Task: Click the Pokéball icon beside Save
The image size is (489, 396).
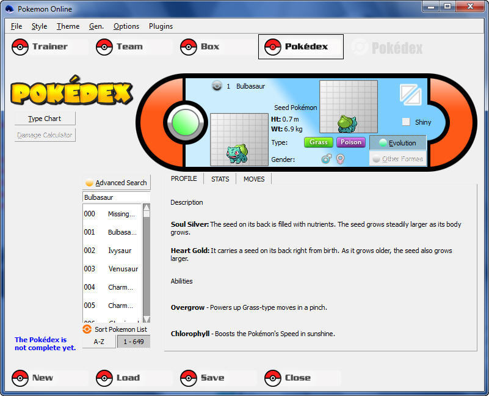Action: [189, 378]
